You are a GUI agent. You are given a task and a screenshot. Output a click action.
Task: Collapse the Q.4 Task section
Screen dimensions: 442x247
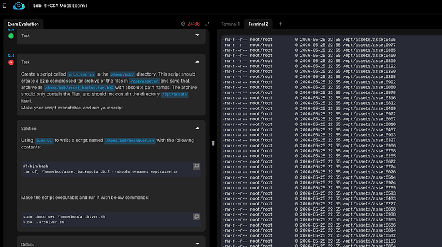point(197,62)
